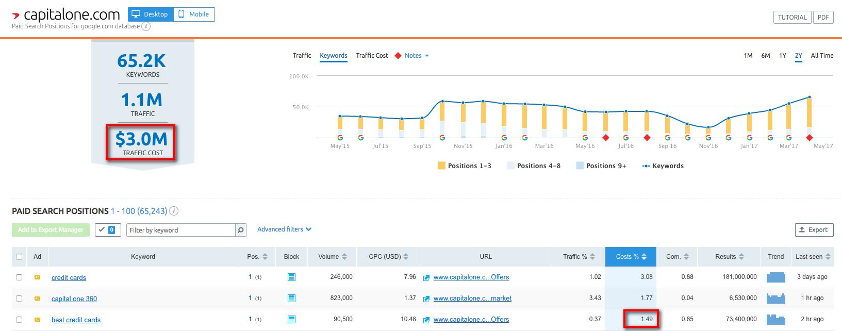842x331 pixels.
Task: Toggle the Keywords line in legend
Action: pyautogui.click(x=663, y=165)
